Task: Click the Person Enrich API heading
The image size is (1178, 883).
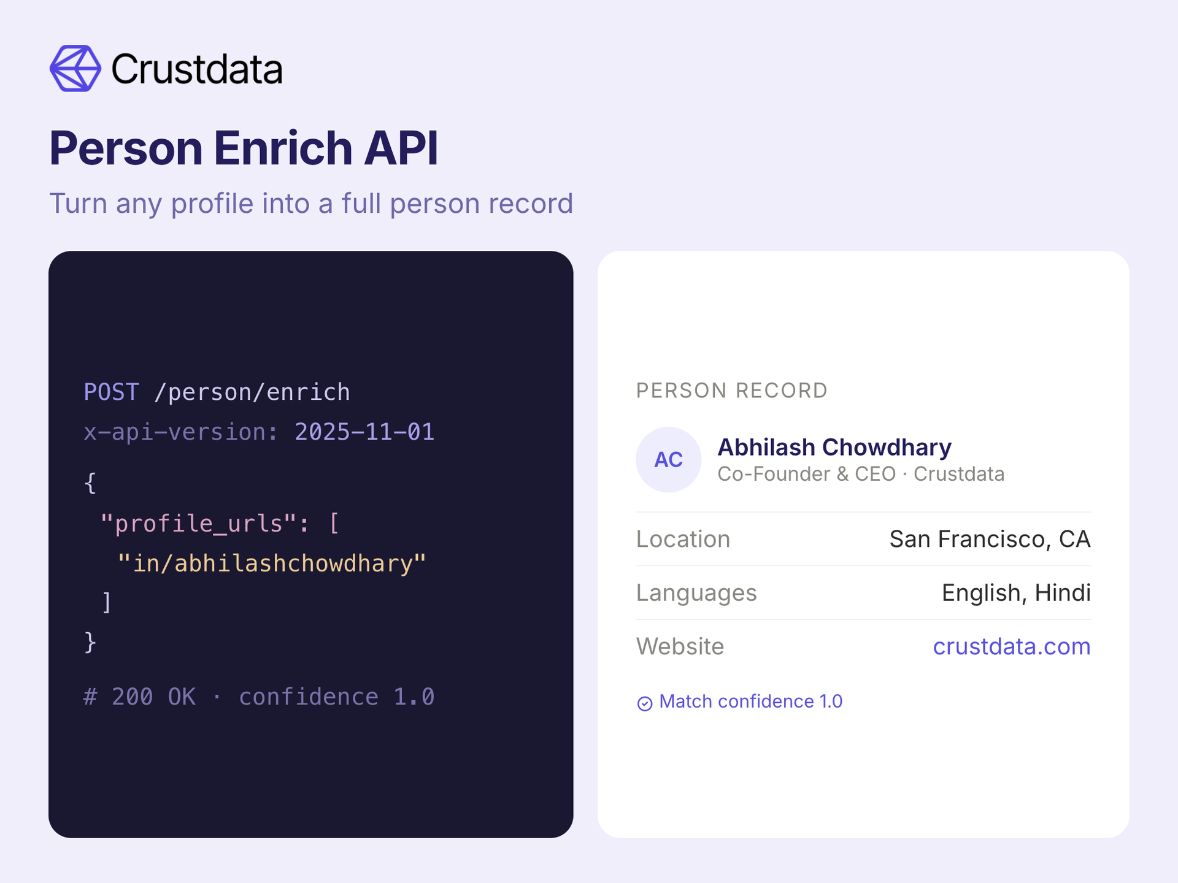Action: (x=244, y=148)
